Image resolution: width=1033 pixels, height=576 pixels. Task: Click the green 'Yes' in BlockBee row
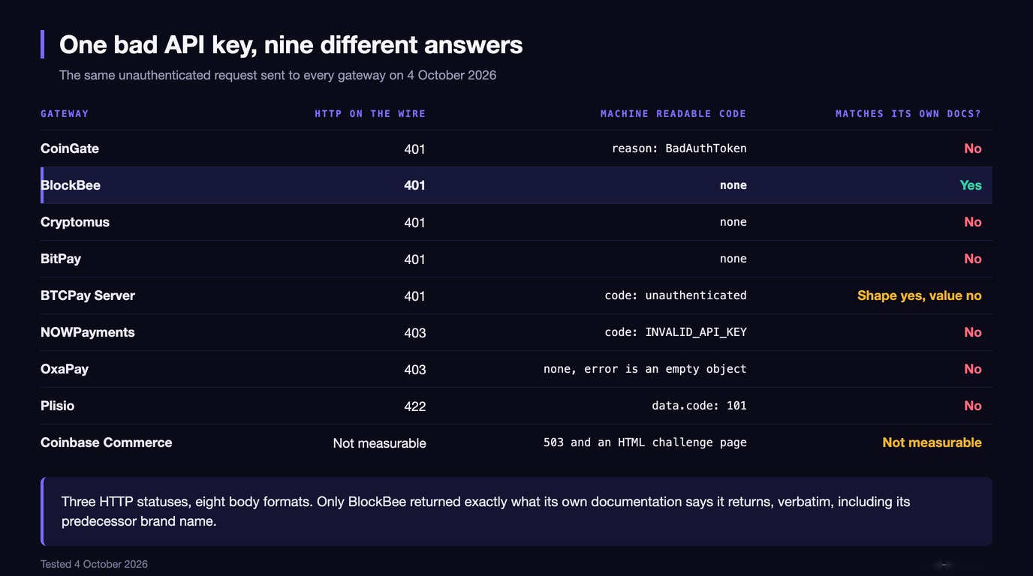pos(971,185)
